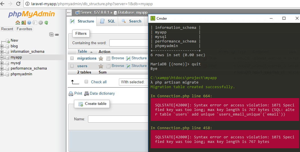Tick the users table checkbox
This screenshot has height=152, width=300.
click(72, 66)
